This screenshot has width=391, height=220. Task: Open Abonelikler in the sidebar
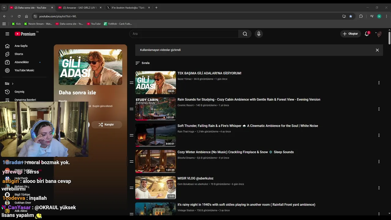tap(22, 62)
